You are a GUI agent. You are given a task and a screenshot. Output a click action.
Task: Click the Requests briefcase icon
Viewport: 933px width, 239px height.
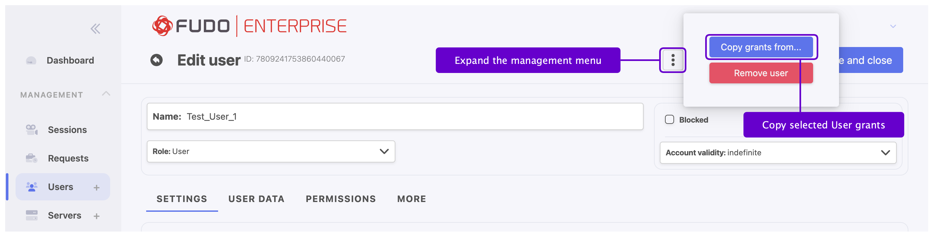pyautogui.click(x=31, y=158)
